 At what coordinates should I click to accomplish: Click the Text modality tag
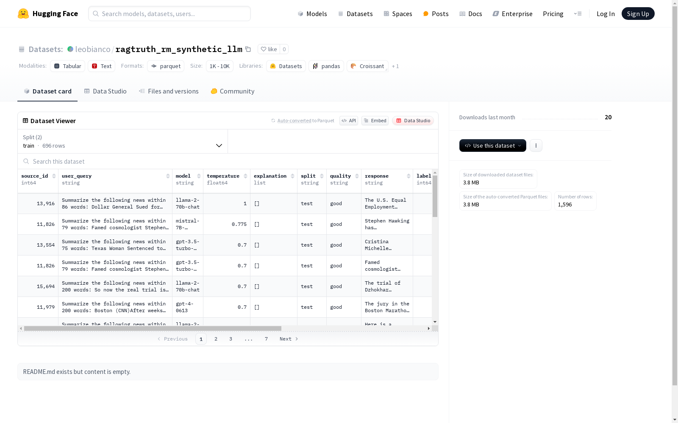[x=102, y=66]
